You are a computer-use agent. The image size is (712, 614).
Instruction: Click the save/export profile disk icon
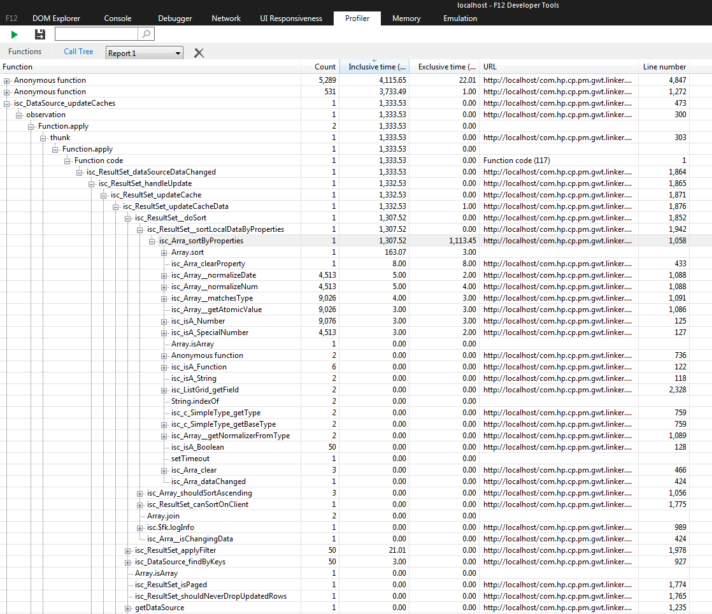(x=40, y=34)
